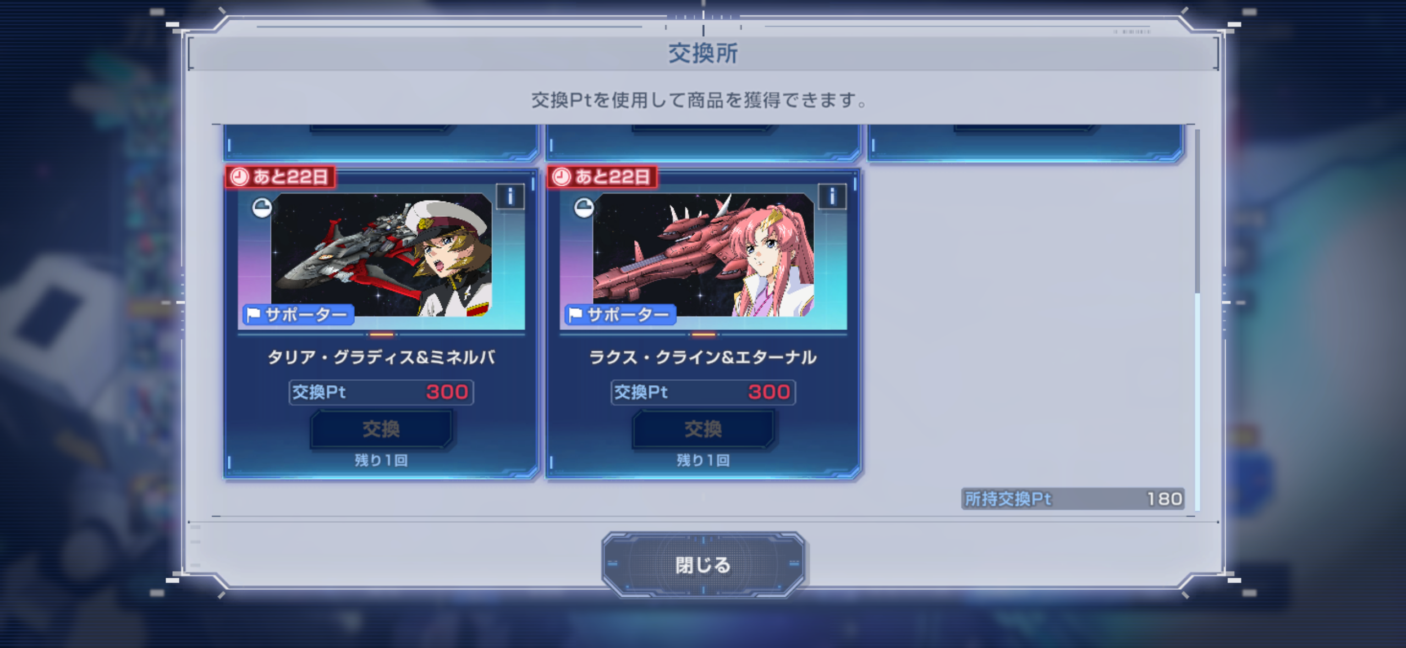Click red clock icon on first card

pyautogui.click(x=239, y=177)
